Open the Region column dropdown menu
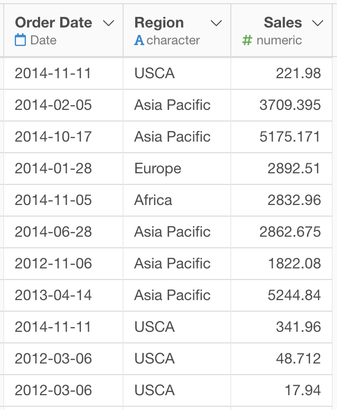 point(216,23)
